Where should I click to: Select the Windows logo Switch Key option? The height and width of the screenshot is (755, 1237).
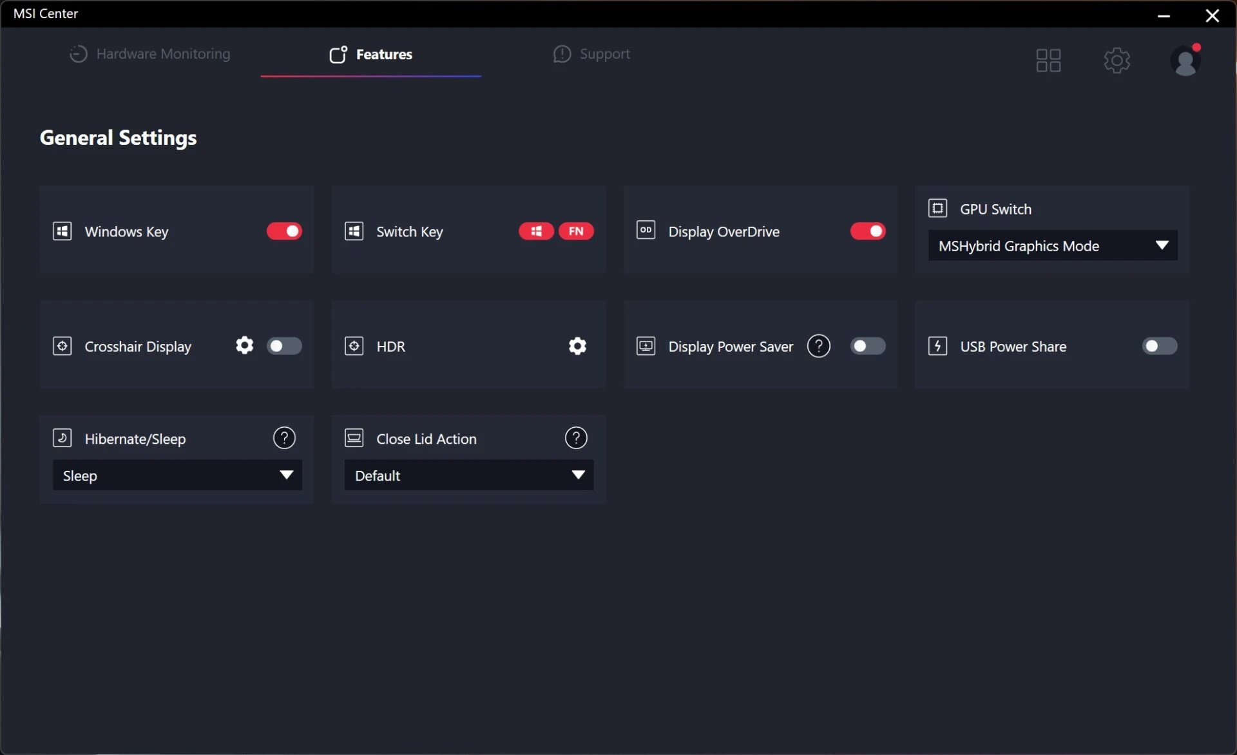click(x=536, y=231)
